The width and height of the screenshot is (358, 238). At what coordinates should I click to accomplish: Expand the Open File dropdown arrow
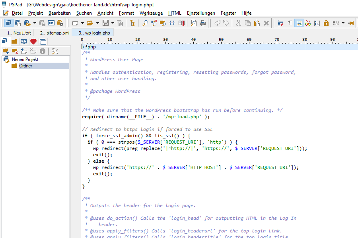pyautogui.click(x=97, y=23)
